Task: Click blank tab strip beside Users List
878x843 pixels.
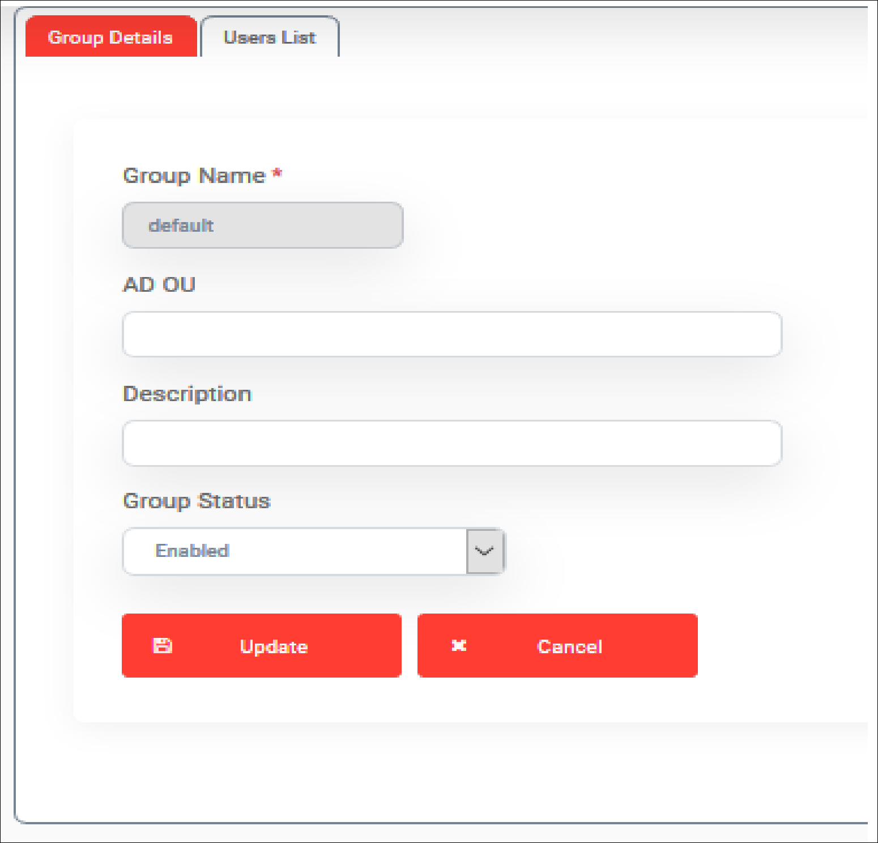Action: [x=566, y=37]
